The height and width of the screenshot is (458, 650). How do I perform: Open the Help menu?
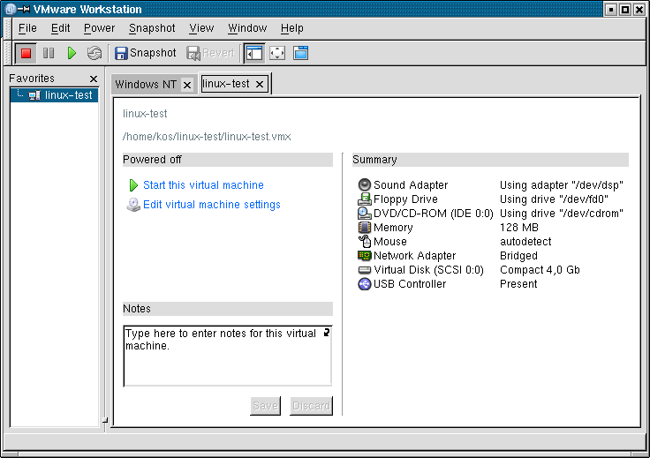pos(291,28)
